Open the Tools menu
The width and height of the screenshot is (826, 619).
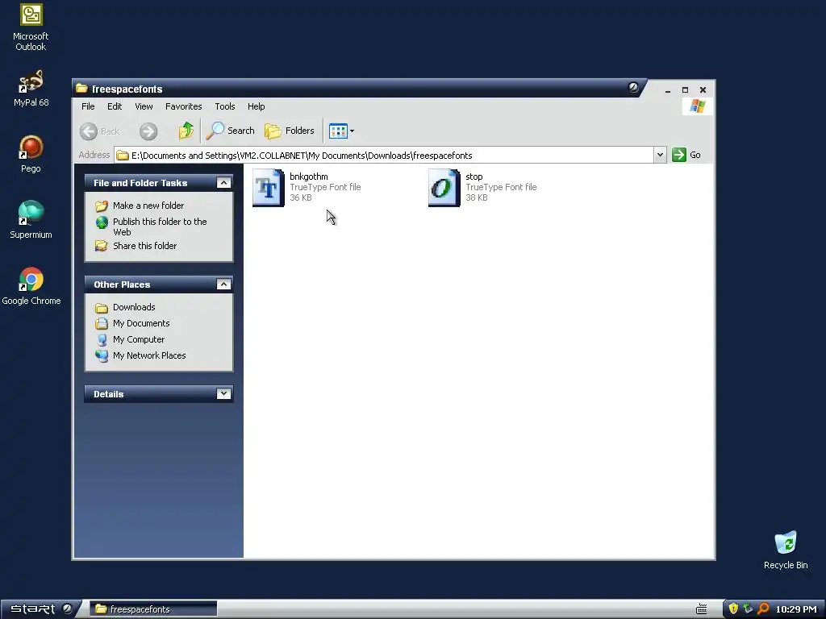click(225, 106)
